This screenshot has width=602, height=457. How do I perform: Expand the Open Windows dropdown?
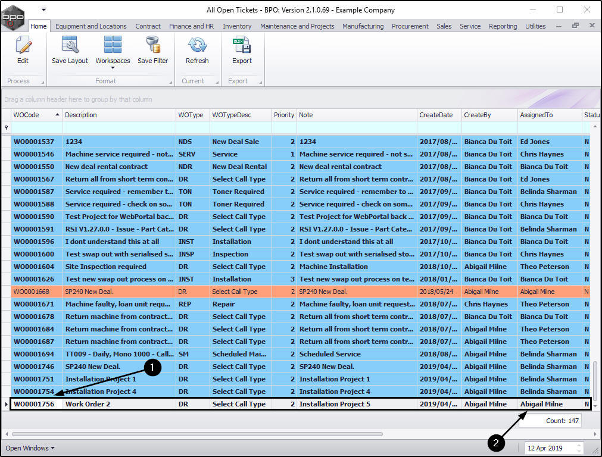30,448
